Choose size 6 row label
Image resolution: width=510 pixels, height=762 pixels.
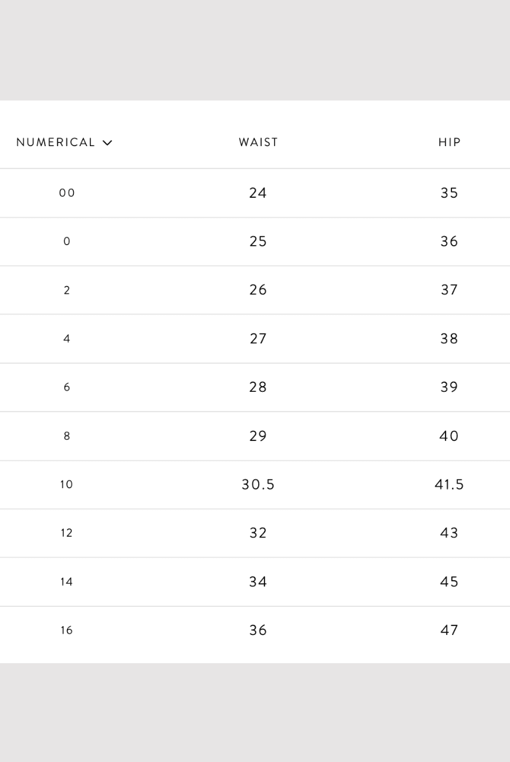tap(67, 387)
